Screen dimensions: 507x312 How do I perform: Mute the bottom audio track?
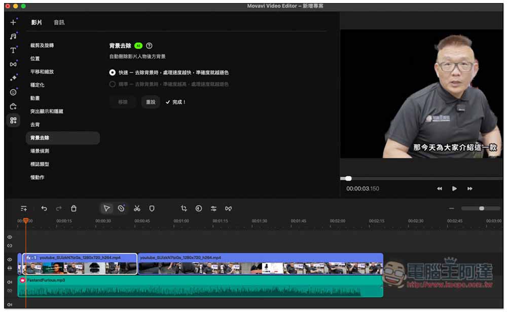[10, 304]
